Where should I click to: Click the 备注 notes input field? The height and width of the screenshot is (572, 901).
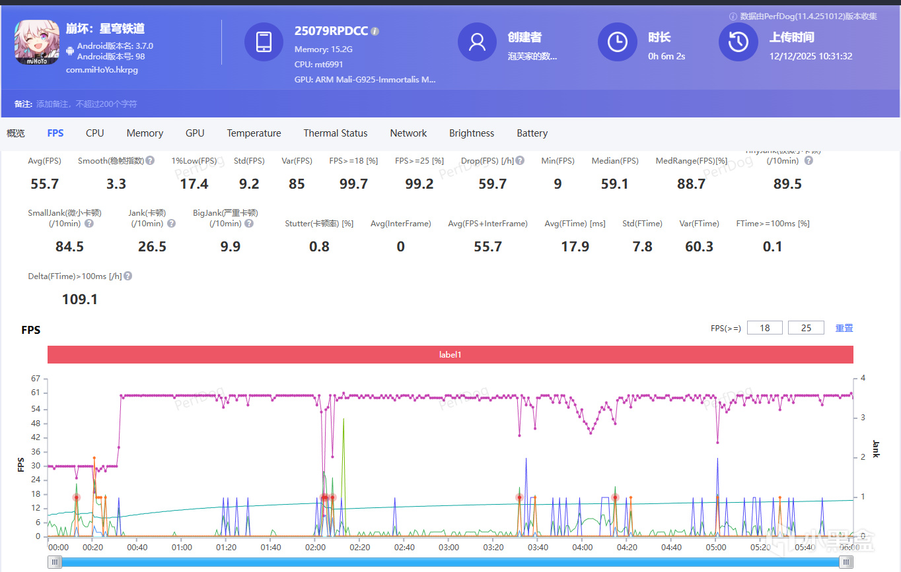(86, 104)
